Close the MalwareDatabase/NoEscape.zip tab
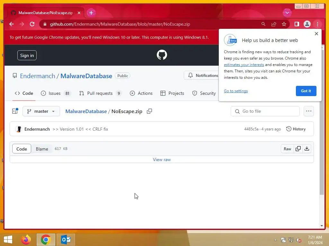329x246 pixels. click(79, 13)
